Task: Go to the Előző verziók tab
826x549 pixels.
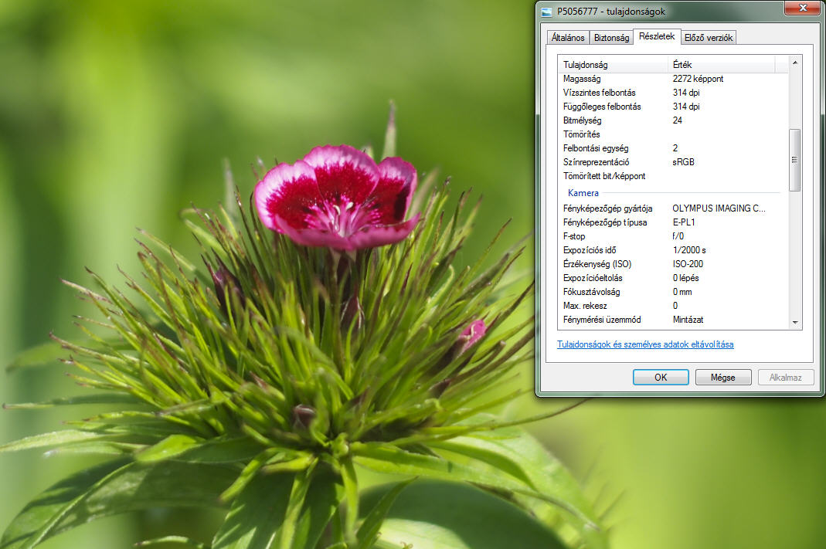Action: [709, 38]
